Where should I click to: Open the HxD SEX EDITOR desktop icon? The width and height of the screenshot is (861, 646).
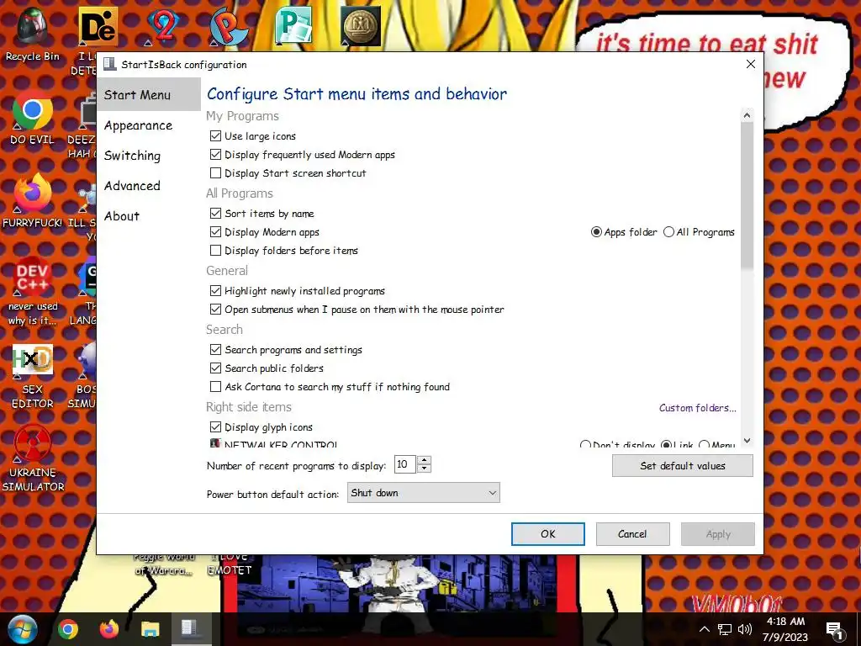(33, 376)
